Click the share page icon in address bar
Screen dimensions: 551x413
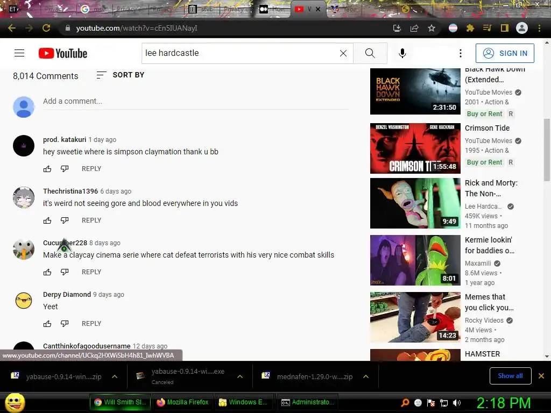click(x=414, y=28)
